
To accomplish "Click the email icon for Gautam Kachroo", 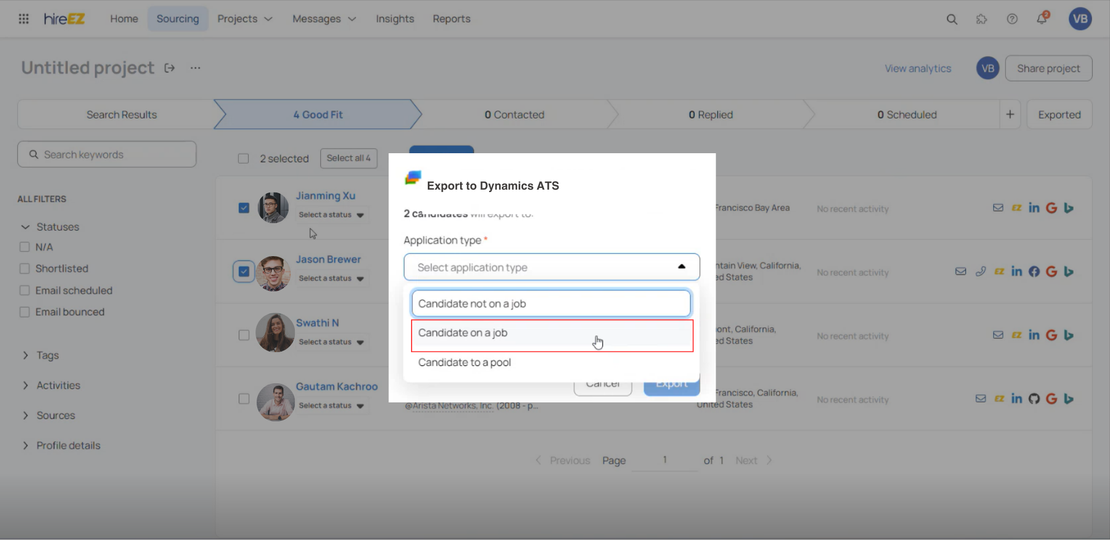I will [980, 398].
